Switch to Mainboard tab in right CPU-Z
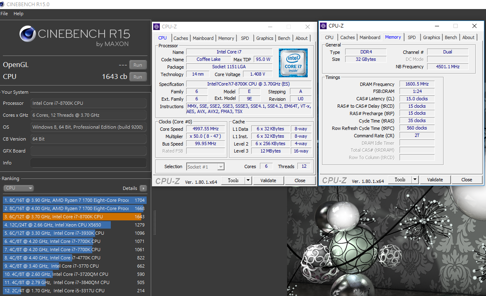486x296 pixels. [x=370, y=37]
